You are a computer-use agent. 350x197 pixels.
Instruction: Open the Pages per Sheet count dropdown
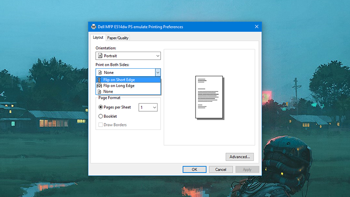(148, 107)
